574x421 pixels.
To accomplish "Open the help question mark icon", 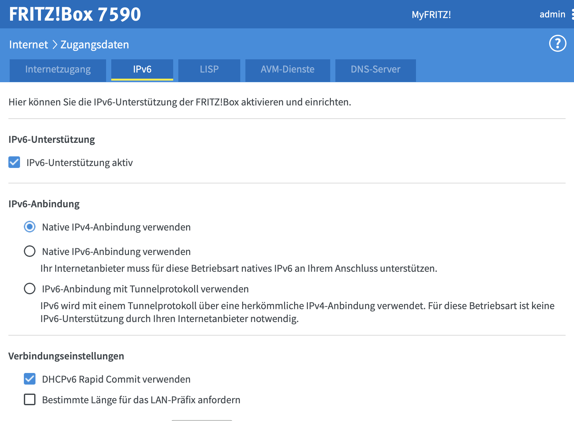I will (x=558, y=44).
